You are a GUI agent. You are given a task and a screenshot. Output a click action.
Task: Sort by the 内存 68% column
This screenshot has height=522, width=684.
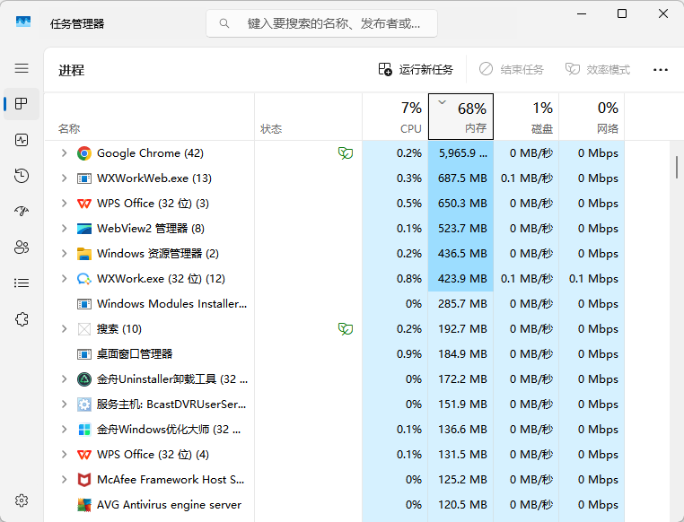tap(460, 117)
